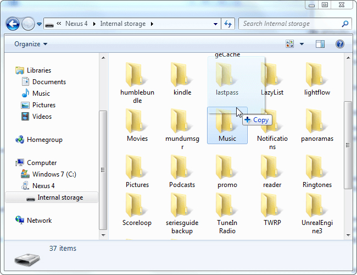The width and height of the screenshot is (357, 275).
Task: Select Nexus 4 in the address breadcrumb
Action: pyautogui.click(x=76, y=24)
